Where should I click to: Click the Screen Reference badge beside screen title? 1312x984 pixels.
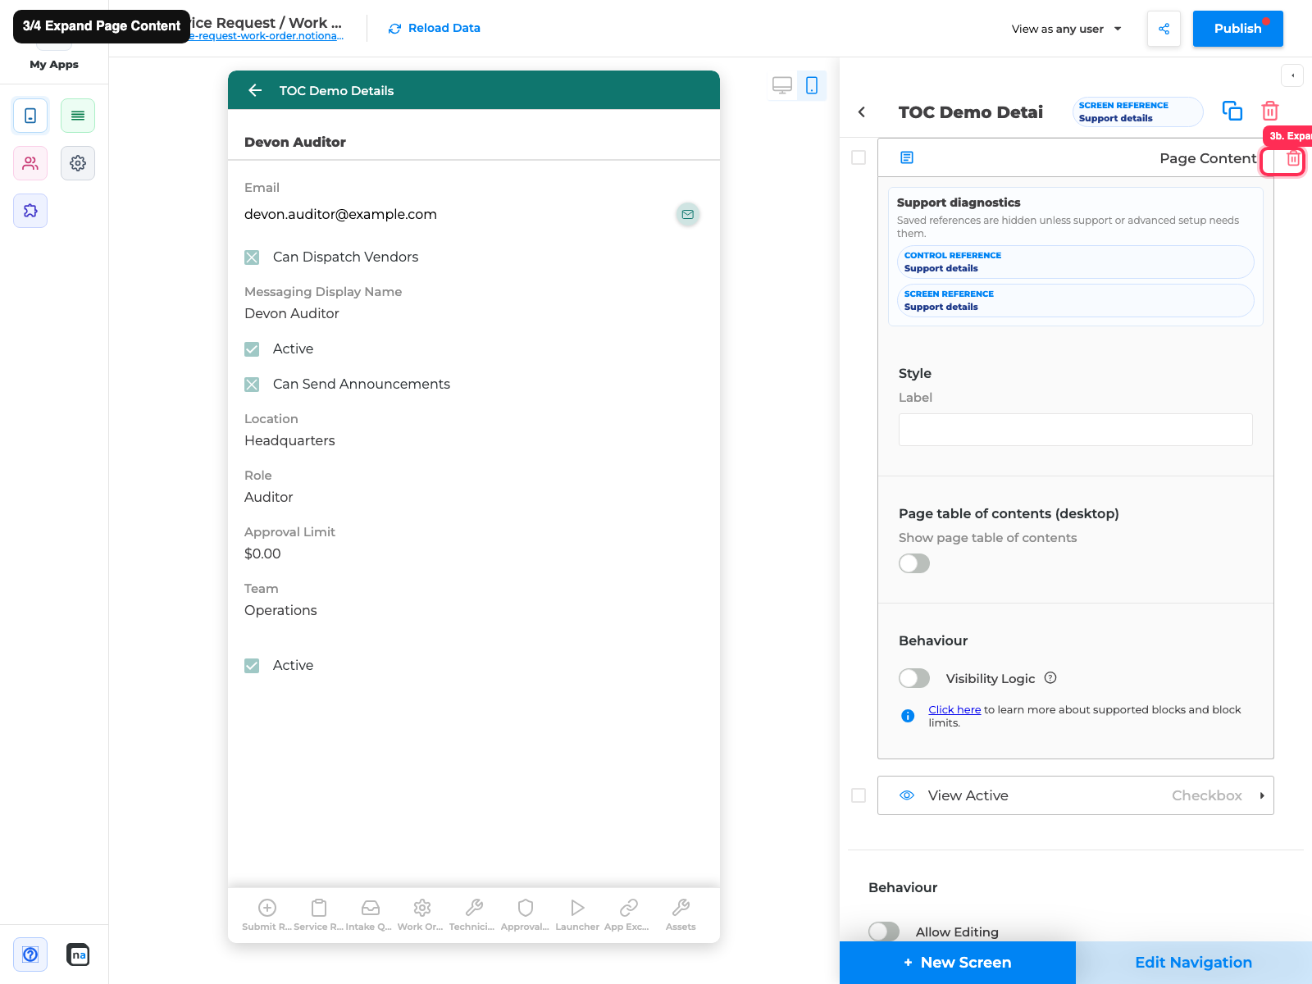(1138, 112)
